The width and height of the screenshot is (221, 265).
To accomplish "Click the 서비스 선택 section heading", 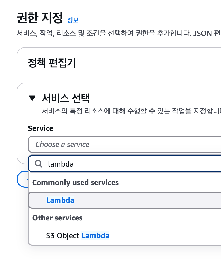I will (66, 98).
